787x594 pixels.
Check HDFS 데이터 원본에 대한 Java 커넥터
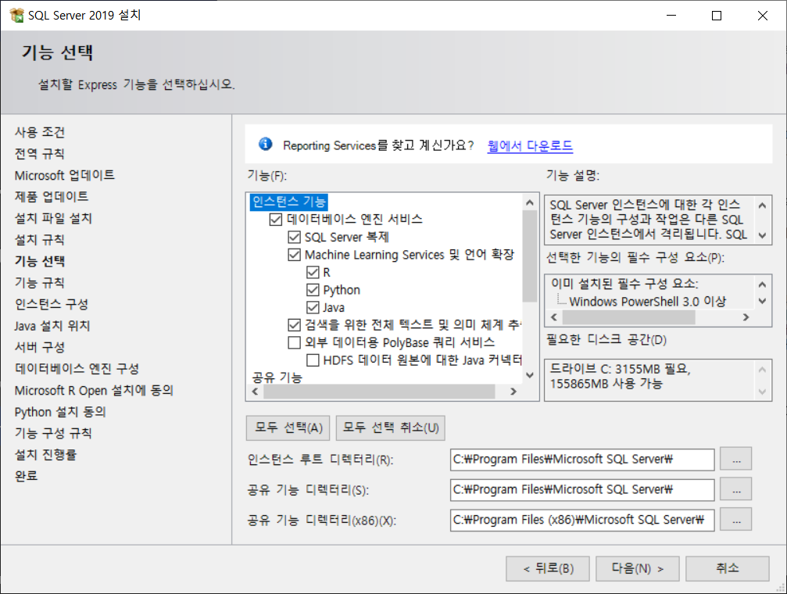pos(313,360)
